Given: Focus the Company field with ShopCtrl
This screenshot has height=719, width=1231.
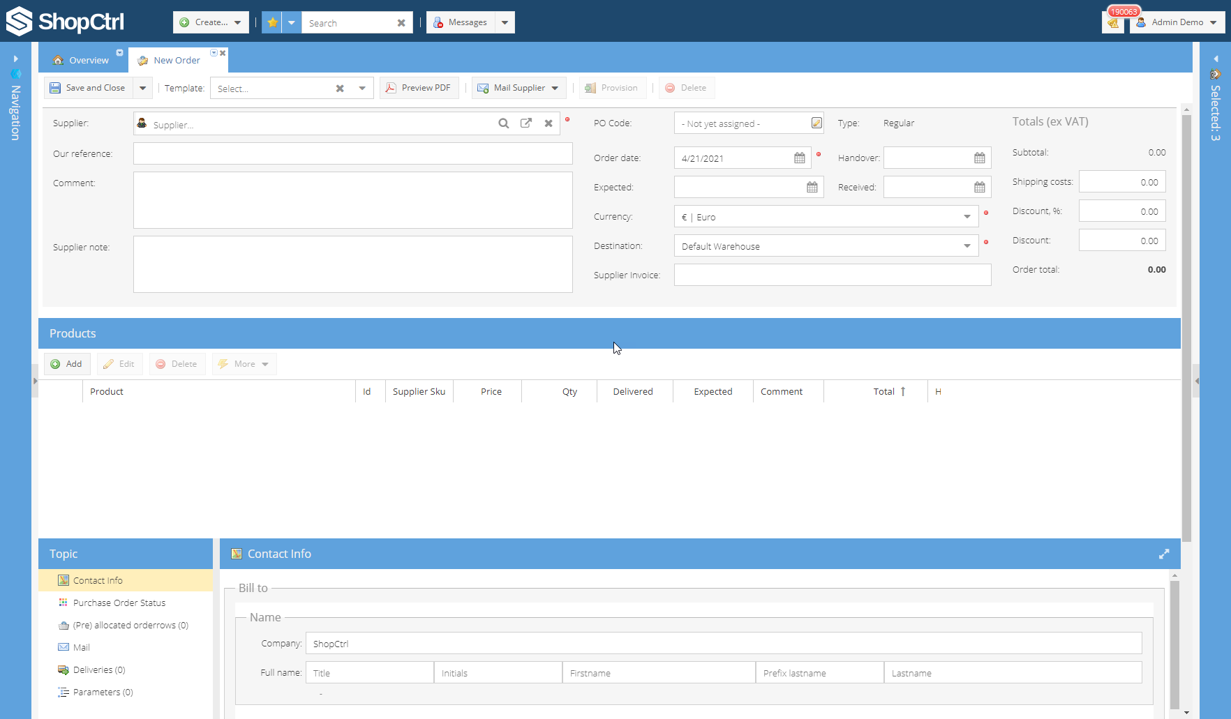Looking at the screenshot, I should pos(724,644).
